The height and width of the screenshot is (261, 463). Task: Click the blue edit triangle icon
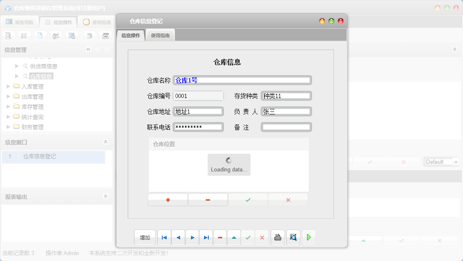click(234, 237)
